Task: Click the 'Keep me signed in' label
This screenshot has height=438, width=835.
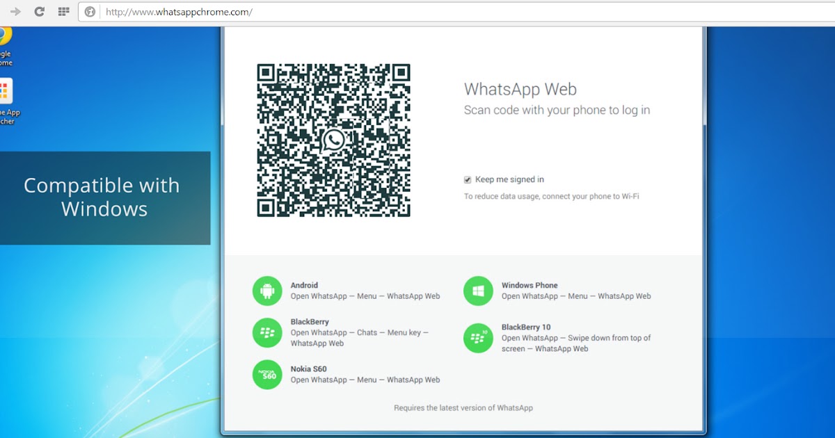Action: pos(509,179)
